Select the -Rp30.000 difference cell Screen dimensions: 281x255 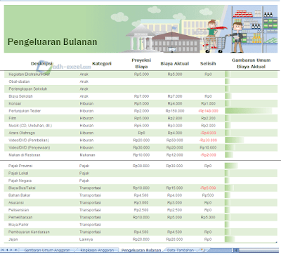click(208, 140)
